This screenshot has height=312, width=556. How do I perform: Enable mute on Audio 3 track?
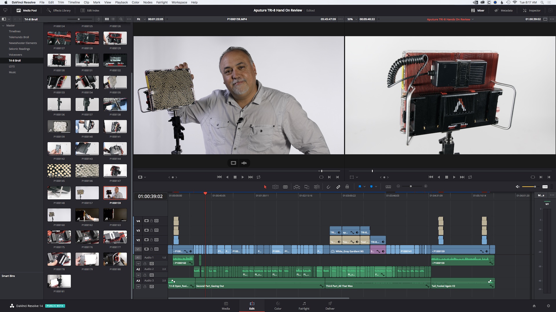pyautogui.click(x=138, y=286)
